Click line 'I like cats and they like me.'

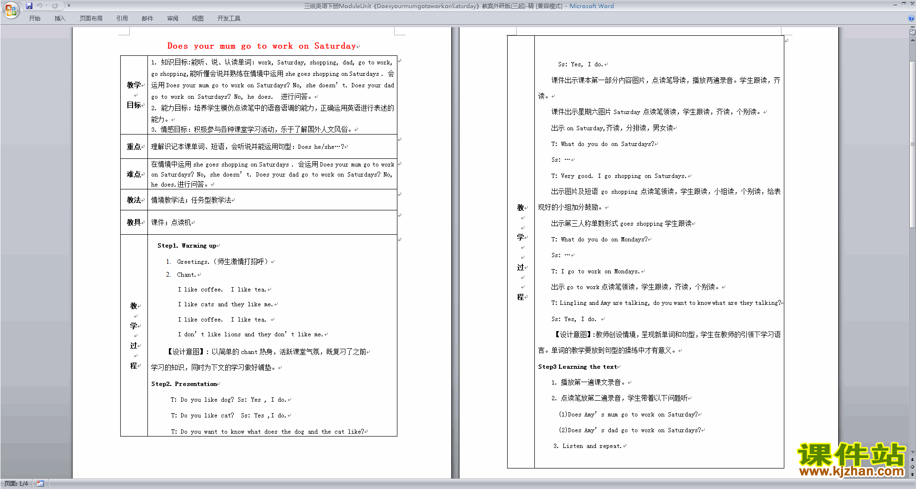tap(225, 304)
